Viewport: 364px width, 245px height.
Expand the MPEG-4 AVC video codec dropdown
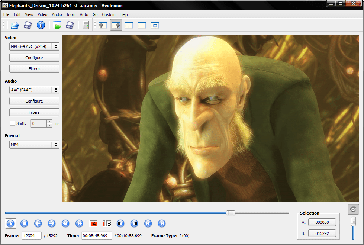(34, 46)
